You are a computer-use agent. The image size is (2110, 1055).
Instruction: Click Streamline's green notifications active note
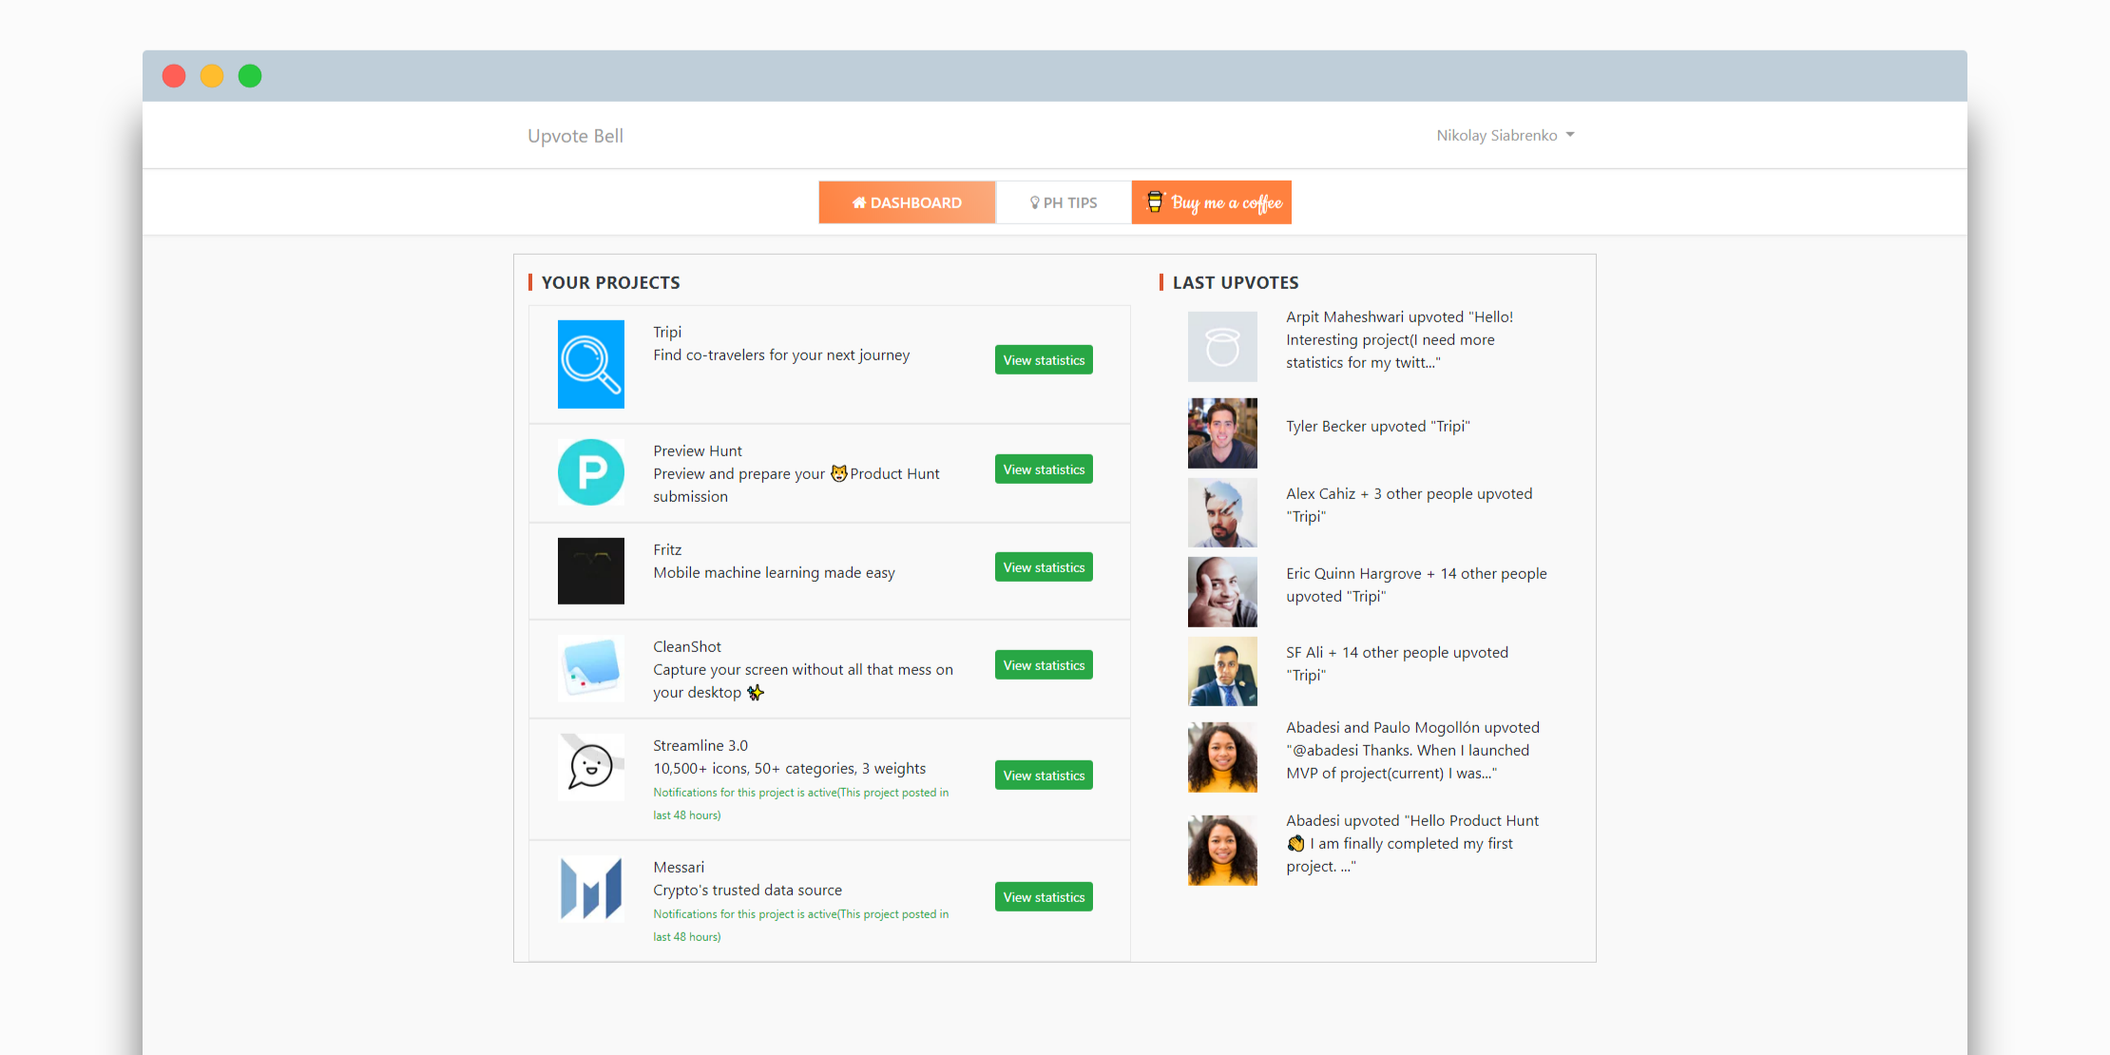click(x=800, y=803)
